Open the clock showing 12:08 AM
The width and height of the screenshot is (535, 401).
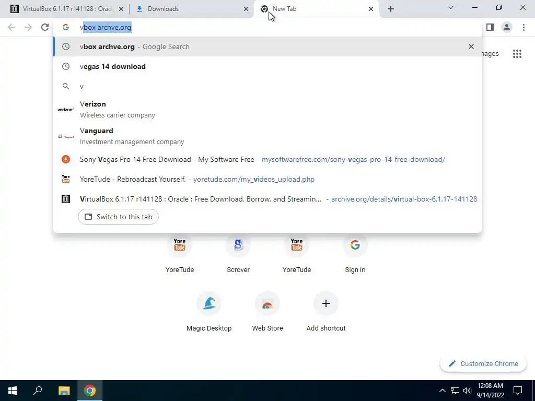coord(490,391)
